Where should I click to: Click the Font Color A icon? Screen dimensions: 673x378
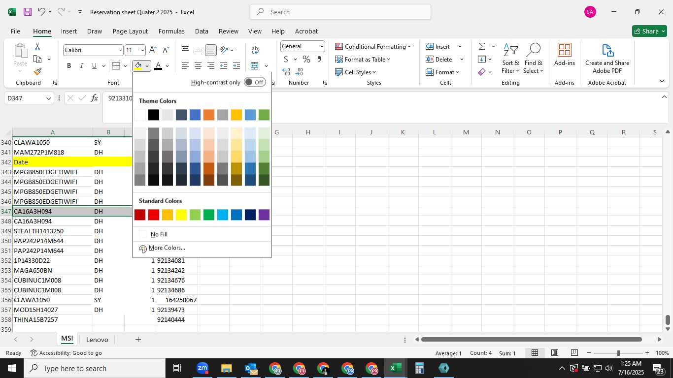158,66
